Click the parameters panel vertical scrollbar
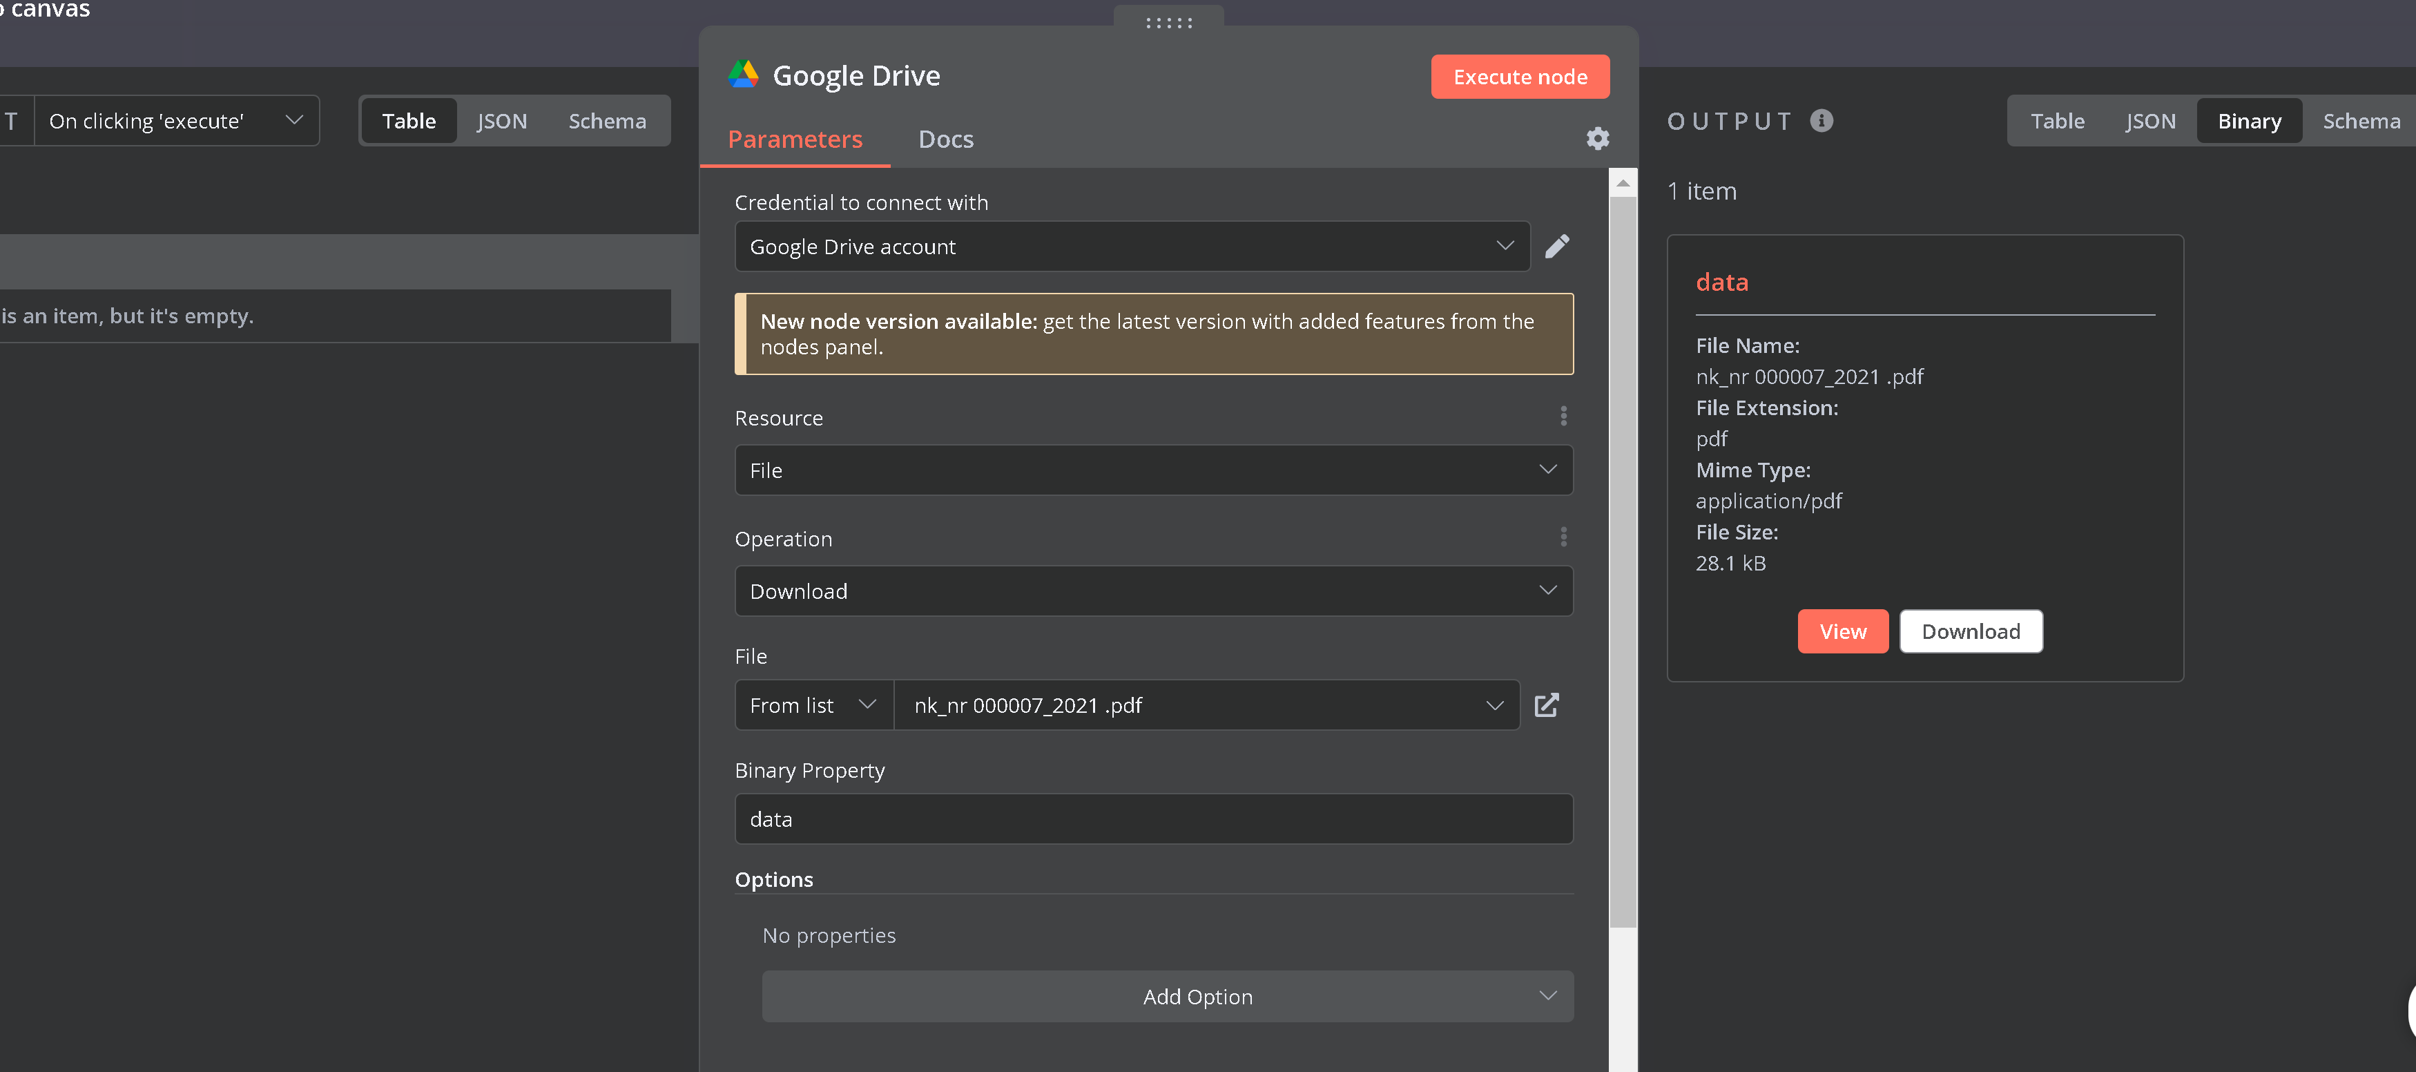The width and height of the screenshot is (2416, 1072). pos(1623,563)
